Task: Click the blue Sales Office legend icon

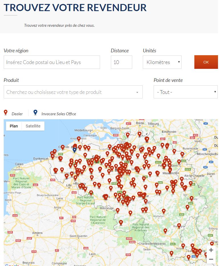Action: tap(35, 113)
